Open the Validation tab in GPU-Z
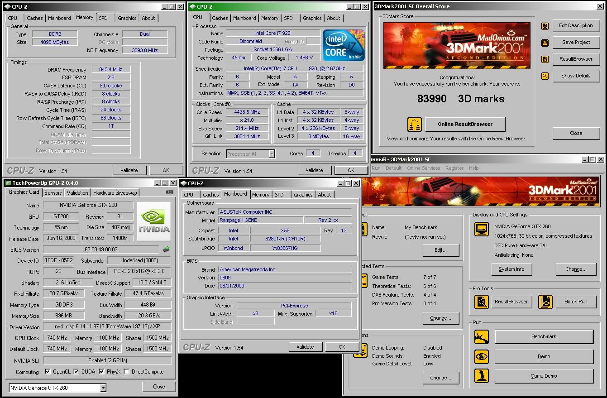Screen dimensions: 607x398 tap(77, 192)
